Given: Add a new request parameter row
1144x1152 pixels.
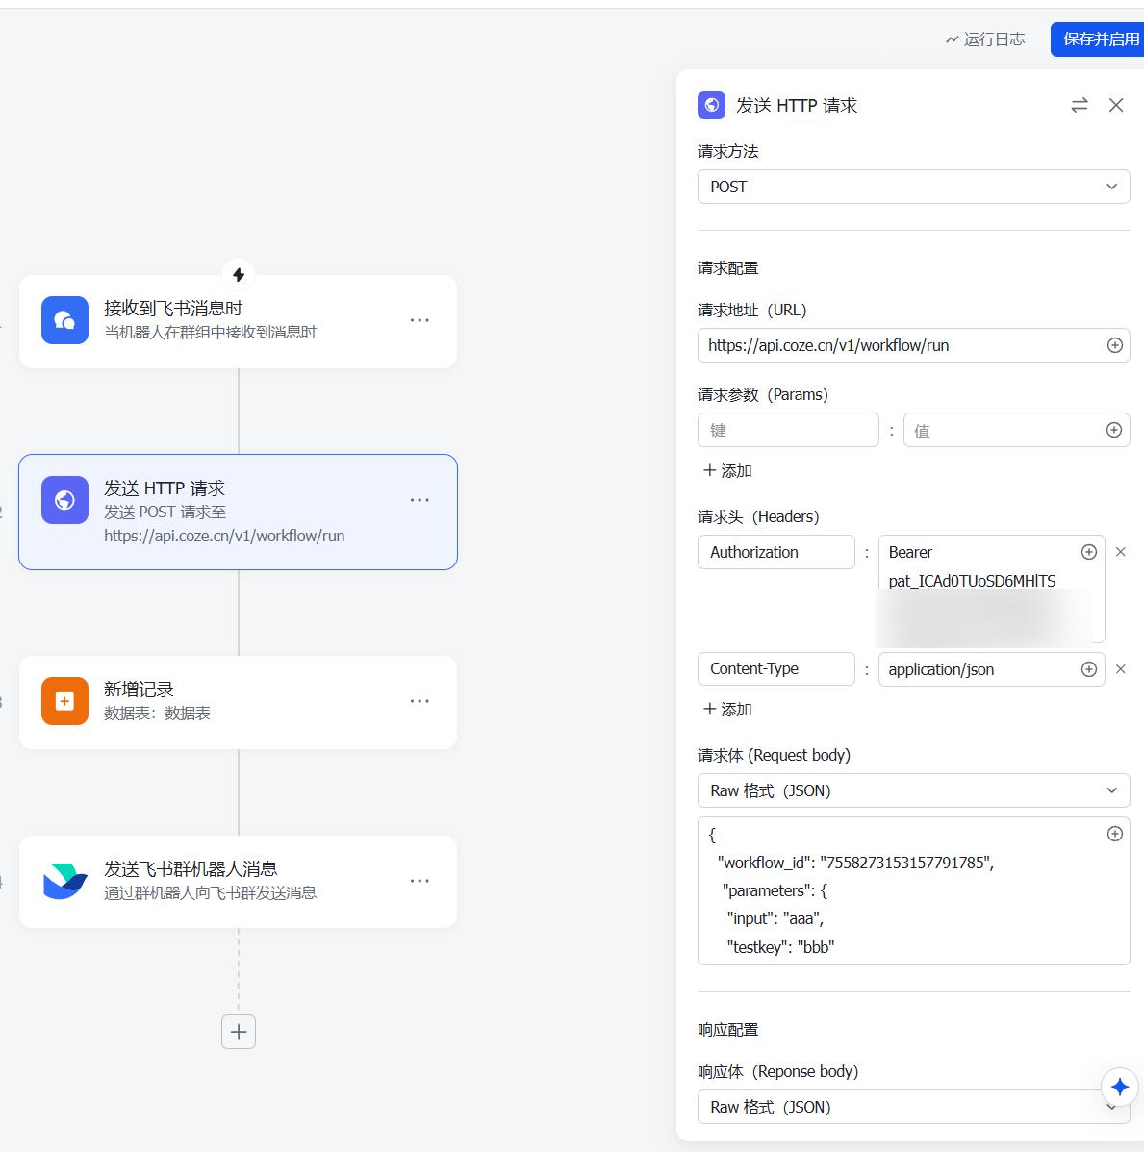Looking at the screenshot, I should 727,470.
